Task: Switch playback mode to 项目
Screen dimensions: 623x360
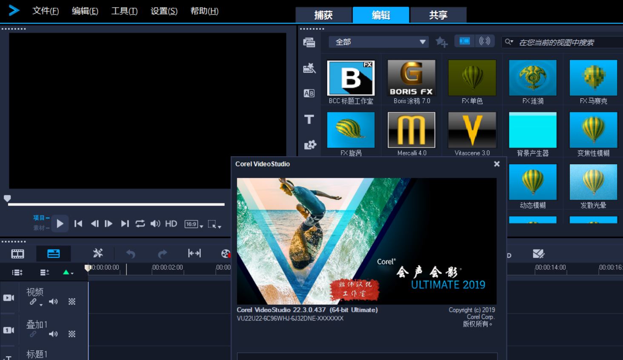Action: [x=41, y=217]
